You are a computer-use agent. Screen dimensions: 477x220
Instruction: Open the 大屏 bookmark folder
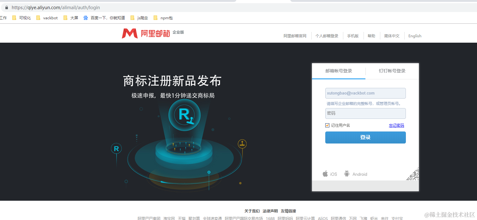pyautogui.click(x=71, y=18)
